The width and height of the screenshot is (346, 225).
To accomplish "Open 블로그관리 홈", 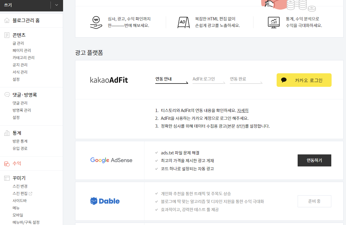I will click(26, 20).
